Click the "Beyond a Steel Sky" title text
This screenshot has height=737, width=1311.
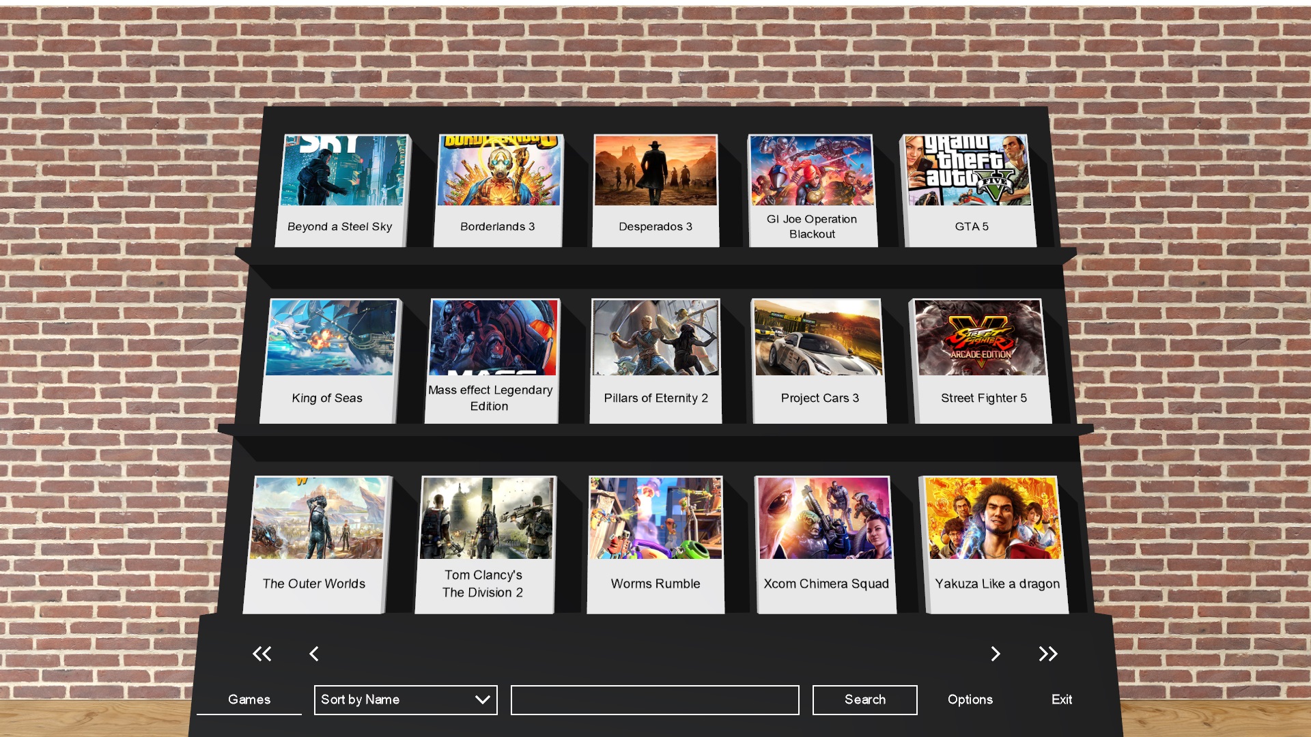coord(339,227)
